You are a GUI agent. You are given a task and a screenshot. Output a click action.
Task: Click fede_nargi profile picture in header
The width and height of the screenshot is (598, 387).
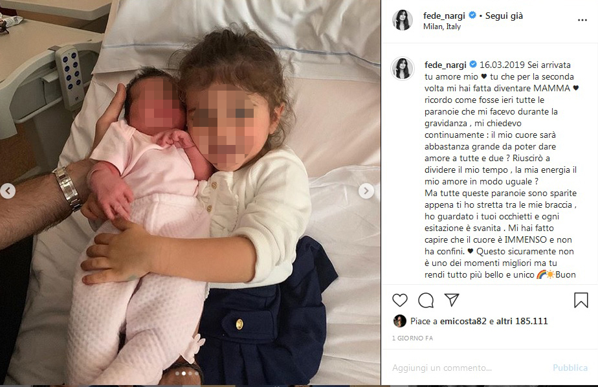coord(402,20)
